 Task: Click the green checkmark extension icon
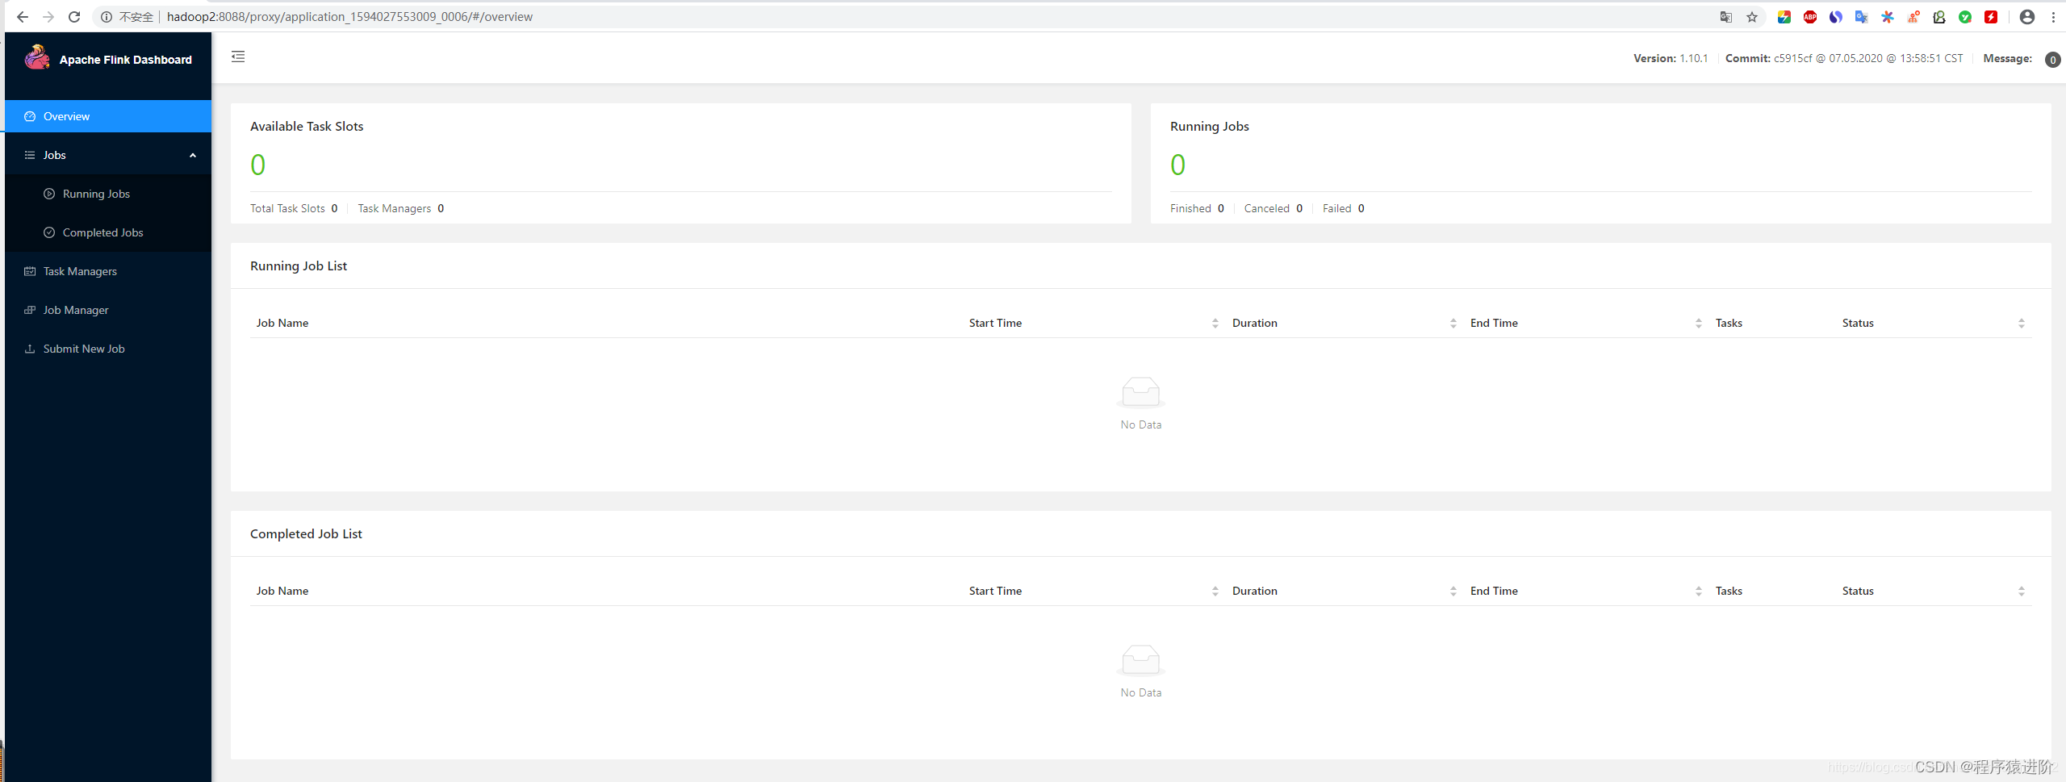1965,17
